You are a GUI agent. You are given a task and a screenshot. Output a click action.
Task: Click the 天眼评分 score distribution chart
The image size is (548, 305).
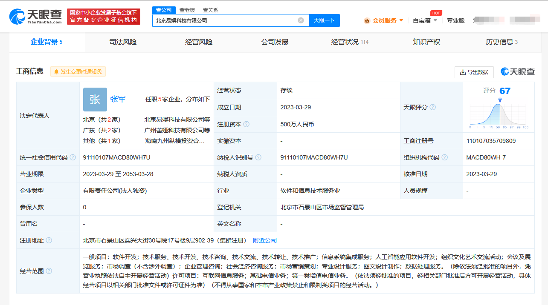coord(499,113)
